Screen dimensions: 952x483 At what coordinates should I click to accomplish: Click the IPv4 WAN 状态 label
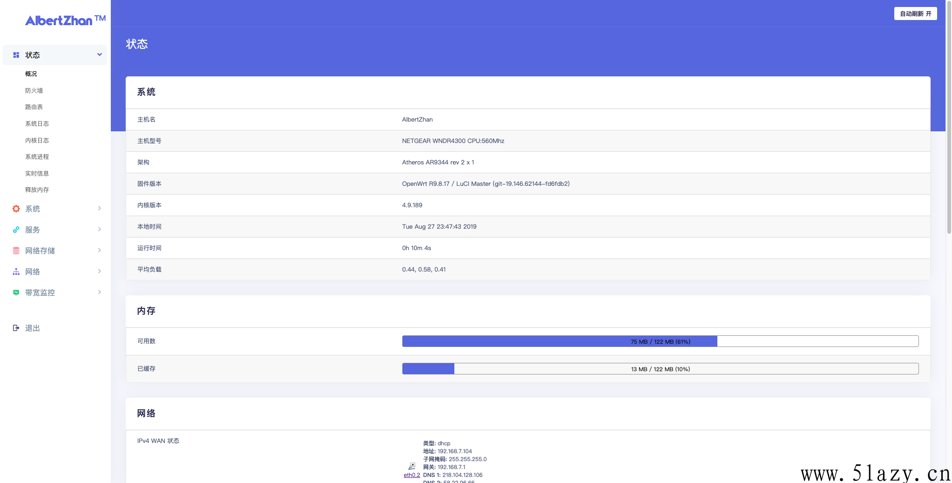click(x=158, y=441)
